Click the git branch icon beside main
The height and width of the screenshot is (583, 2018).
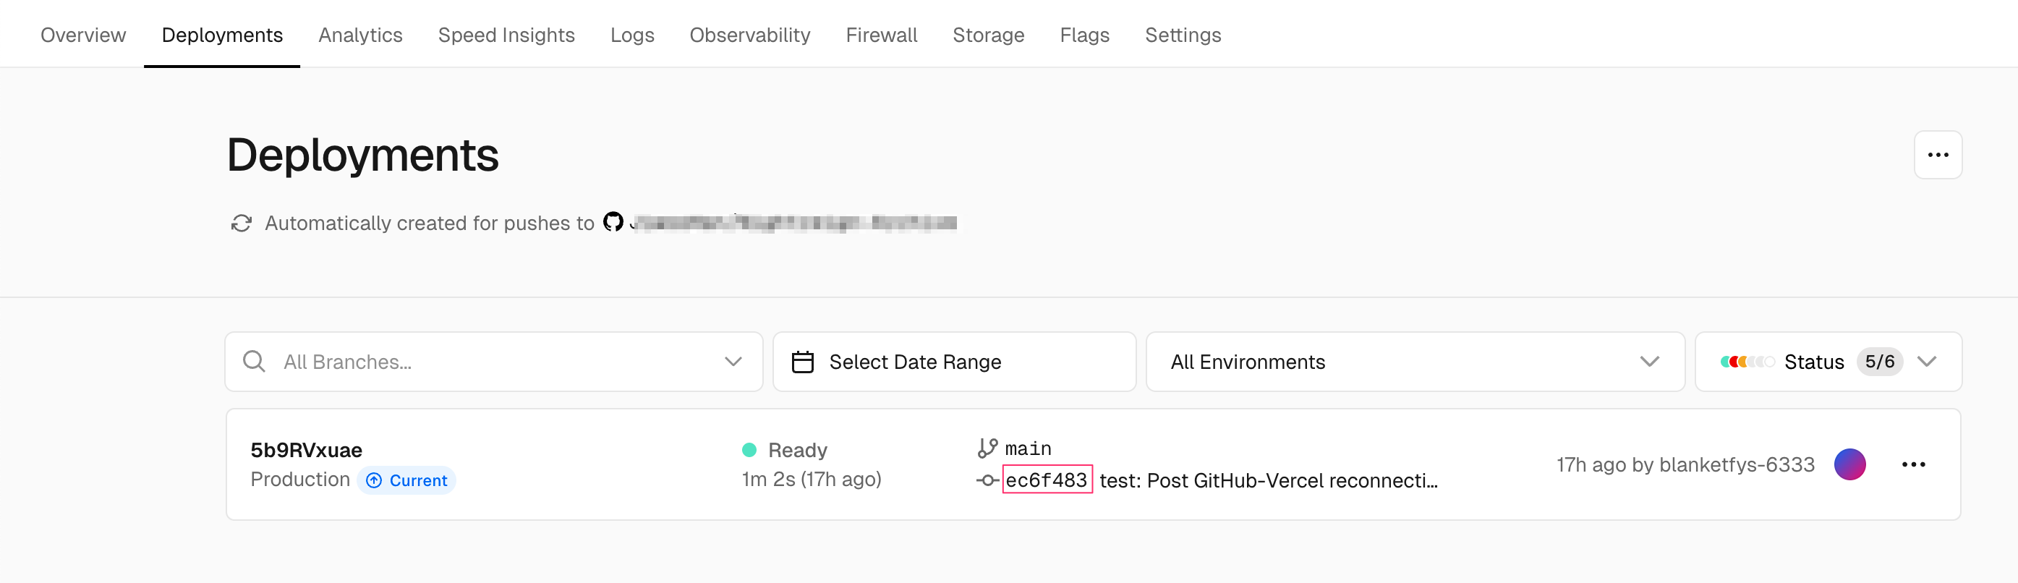pyautogui.click(x=987, y=448)
